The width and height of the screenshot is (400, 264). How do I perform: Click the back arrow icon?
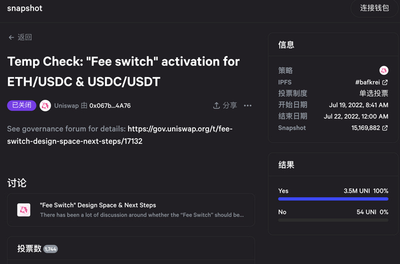[x=11, y=38]
